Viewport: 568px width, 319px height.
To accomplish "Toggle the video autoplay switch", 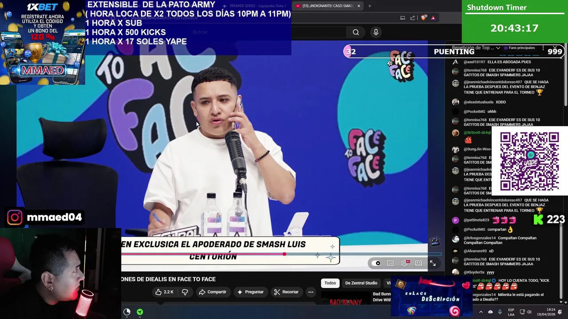I will click(377, 263).
